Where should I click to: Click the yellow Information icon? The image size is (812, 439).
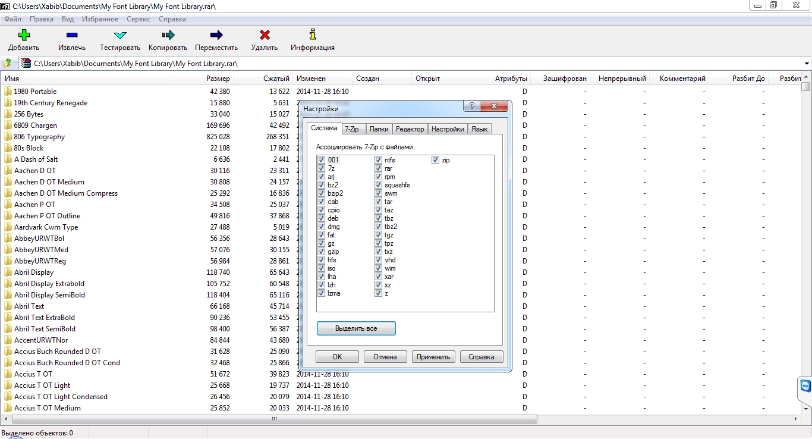[313, 35]
